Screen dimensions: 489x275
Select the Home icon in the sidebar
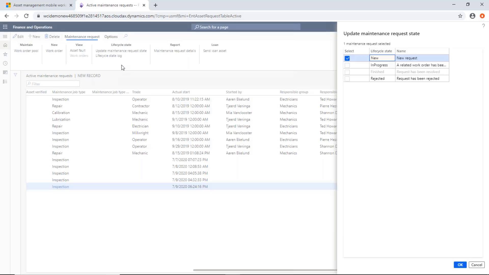click(x=5, y=45)
